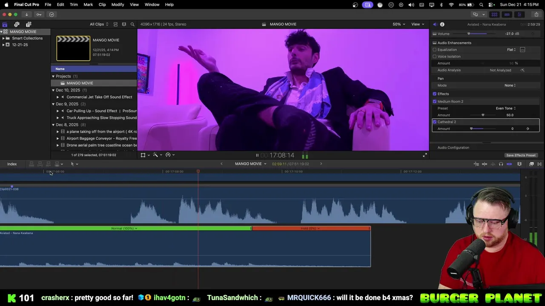Screen dimensions: 545x306
Task: Expand the 12-21-25 event
Action: click(x=3, y=45)
